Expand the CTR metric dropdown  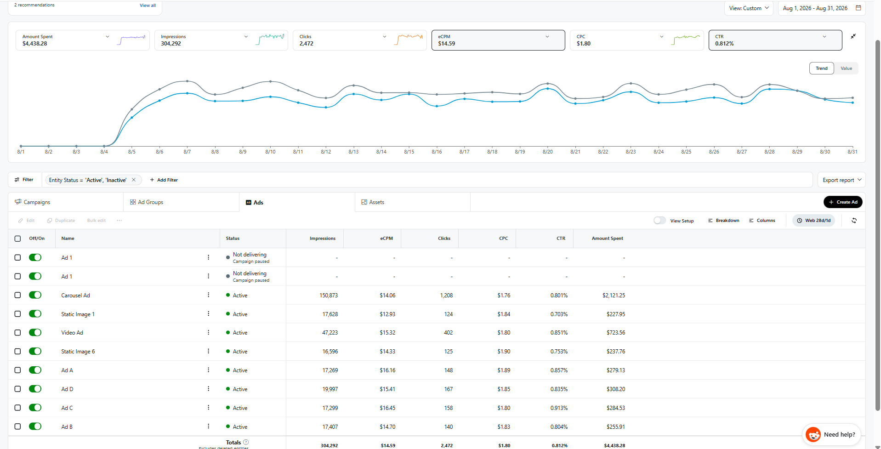click(824, 37)
